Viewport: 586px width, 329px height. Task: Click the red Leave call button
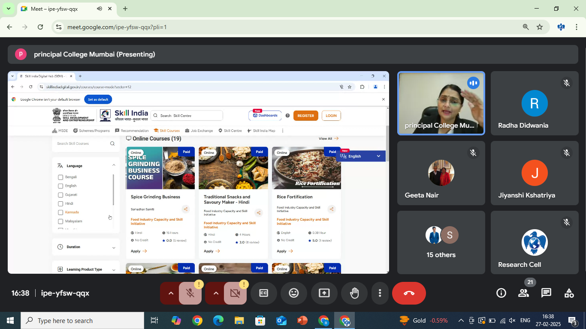click(x=409, y=293)
